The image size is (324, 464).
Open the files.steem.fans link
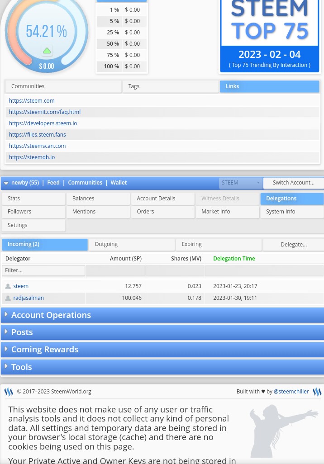pyautogui.click(x=37, y=135)
